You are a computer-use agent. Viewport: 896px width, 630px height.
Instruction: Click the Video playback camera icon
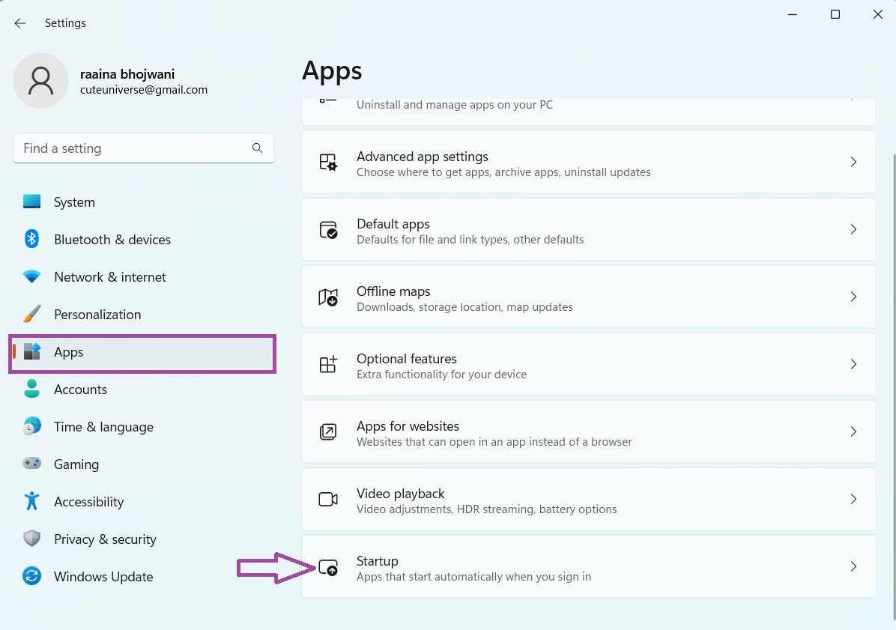point(328,500)
